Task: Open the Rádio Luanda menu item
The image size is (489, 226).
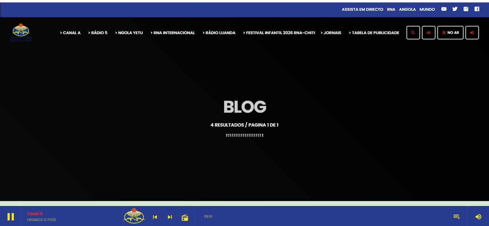Action: pos(219,33)
